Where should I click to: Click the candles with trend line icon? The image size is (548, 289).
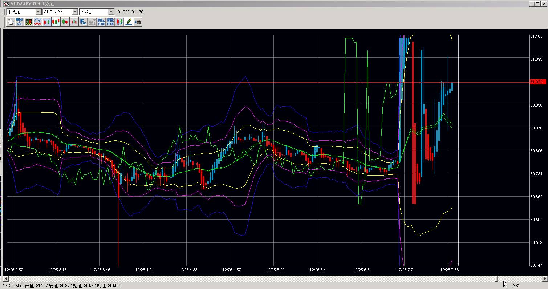119,22
